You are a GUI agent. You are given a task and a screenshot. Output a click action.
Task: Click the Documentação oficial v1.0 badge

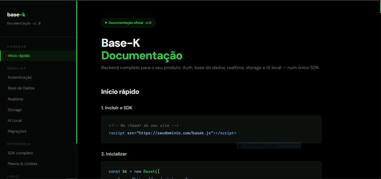pyautogui.click(x=128, y=23)
